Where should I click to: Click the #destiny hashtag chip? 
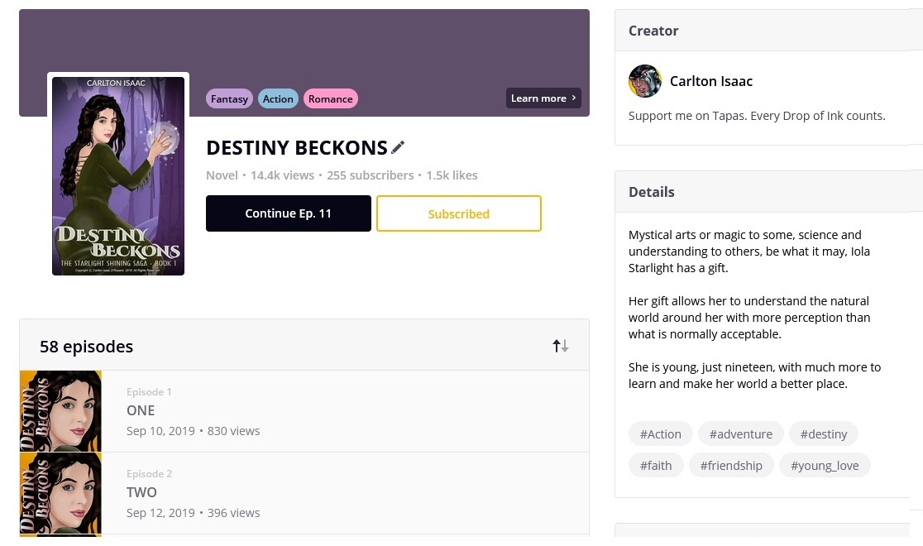click(x=823, y=434)
